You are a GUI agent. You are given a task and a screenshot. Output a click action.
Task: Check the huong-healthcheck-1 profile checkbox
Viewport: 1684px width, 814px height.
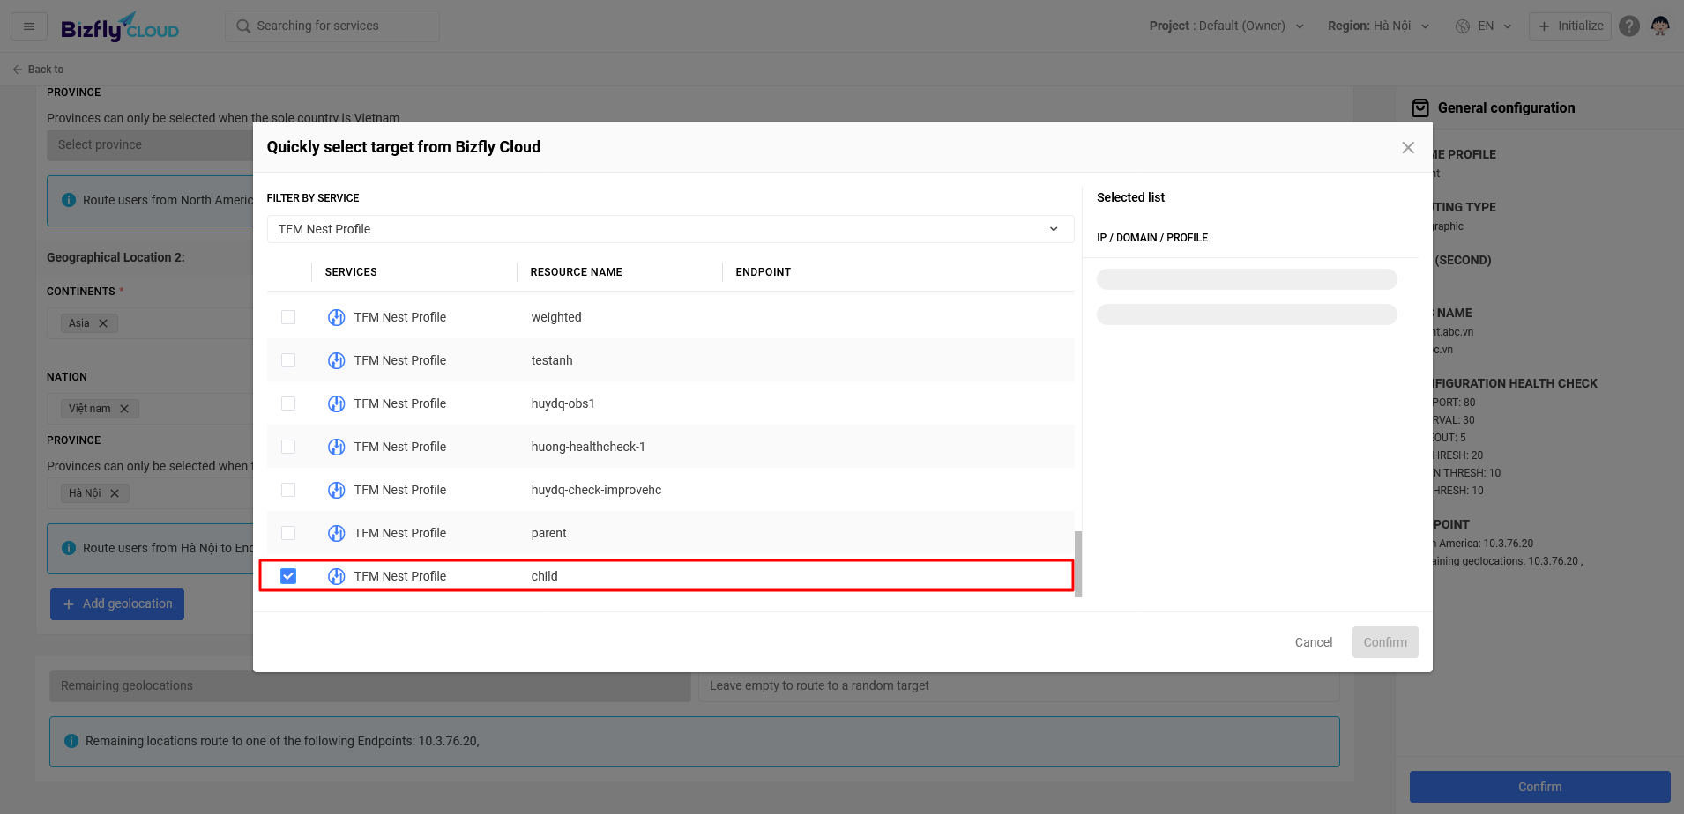pos(288,447)
